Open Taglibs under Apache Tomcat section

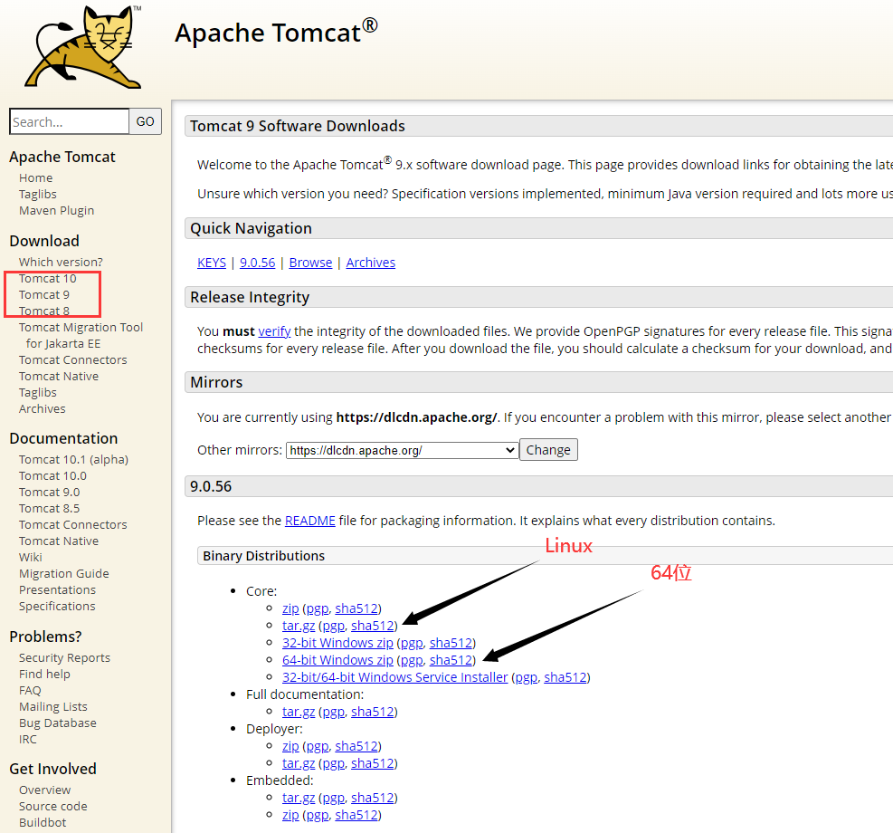tap(38, 195)
